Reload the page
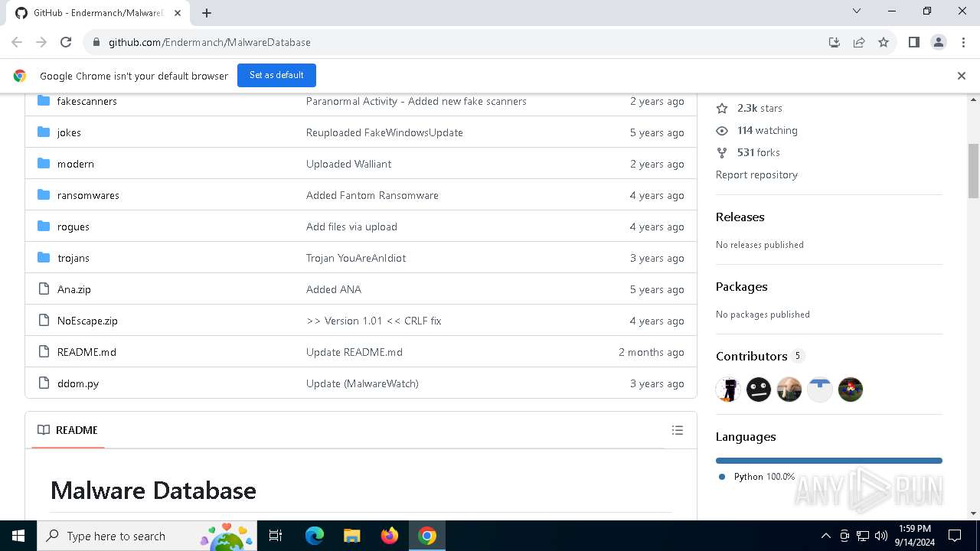This screenshot has width=980, height=551. [x=66, y=42]
